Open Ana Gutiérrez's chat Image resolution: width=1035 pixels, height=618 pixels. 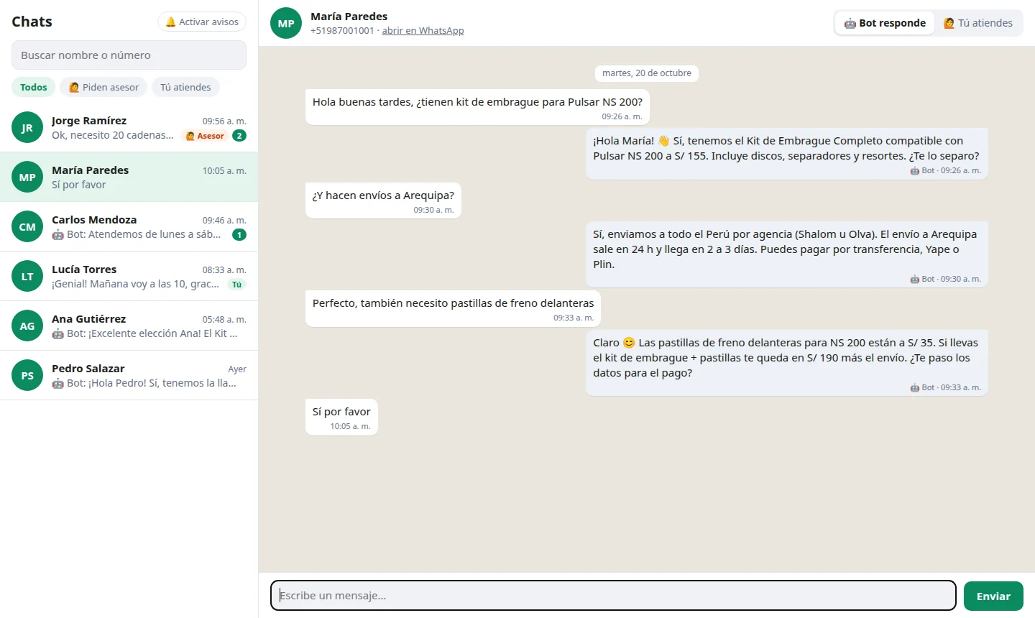point(129,326)
